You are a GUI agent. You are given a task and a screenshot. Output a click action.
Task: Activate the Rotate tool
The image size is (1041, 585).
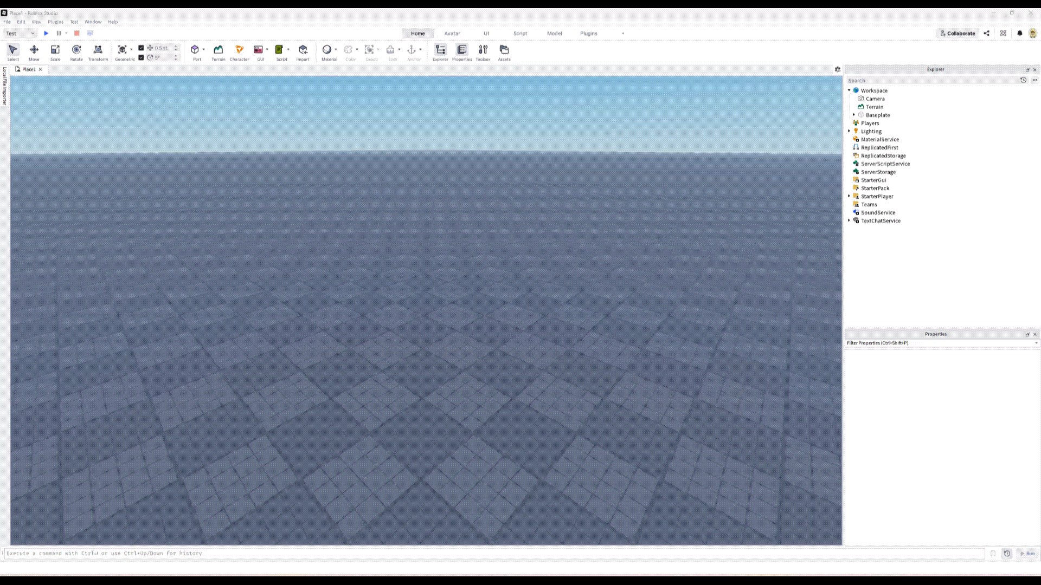pyautogui.click(x=76, y=52)
